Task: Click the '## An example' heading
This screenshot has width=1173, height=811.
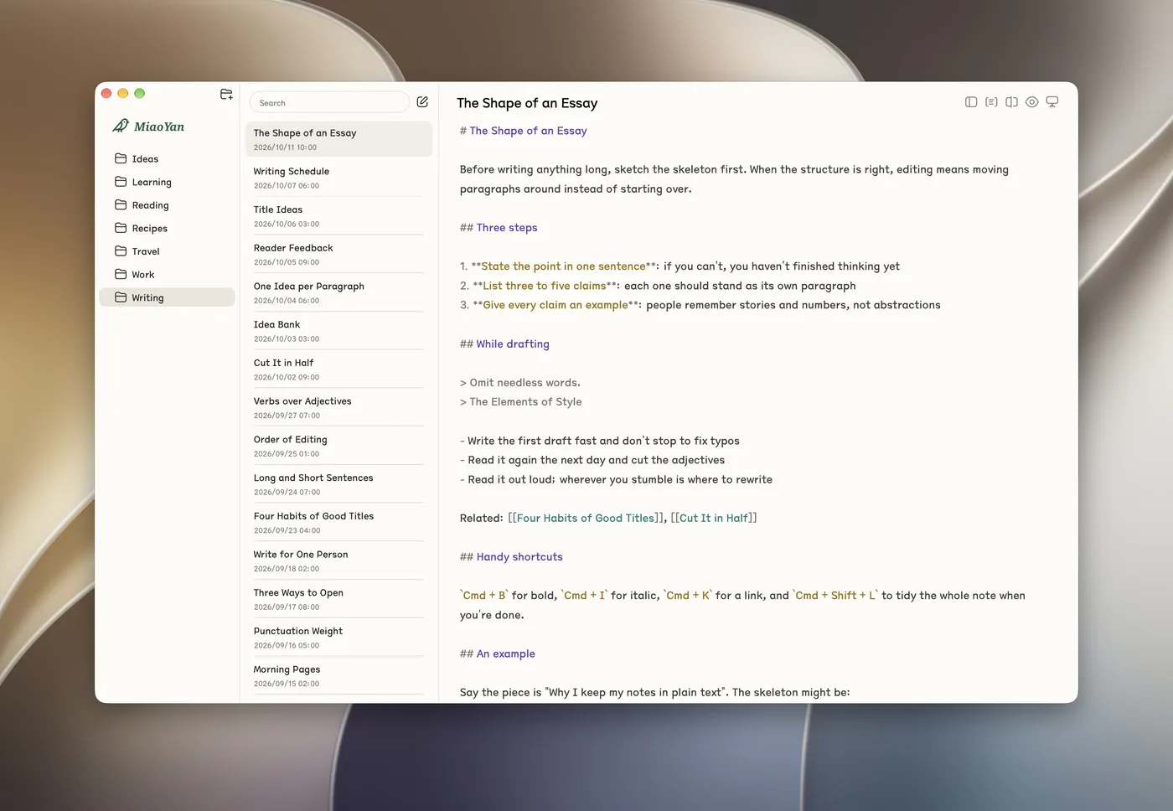Action: point(498,653)
